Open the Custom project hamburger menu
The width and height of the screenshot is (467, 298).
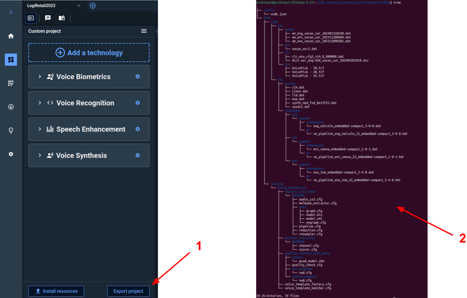(x=144, y=31)
